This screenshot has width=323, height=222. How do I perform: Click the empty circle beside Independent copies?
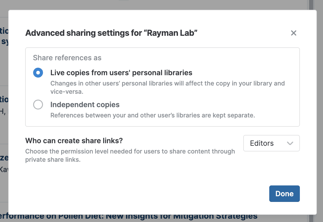click(38, 105)
